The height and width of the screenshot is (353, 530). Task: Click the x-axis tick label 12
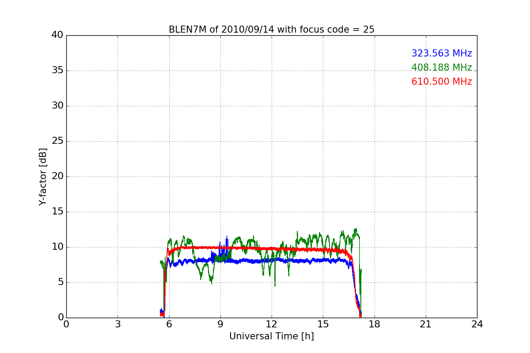pyautogui.click(x=272, y=324)
